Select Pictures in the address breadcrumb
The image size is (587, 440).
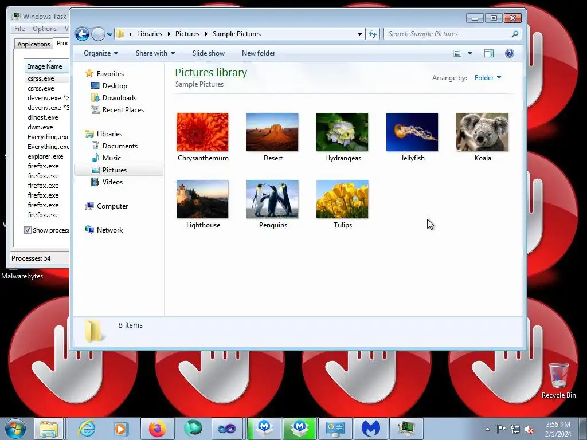[187, 34]
